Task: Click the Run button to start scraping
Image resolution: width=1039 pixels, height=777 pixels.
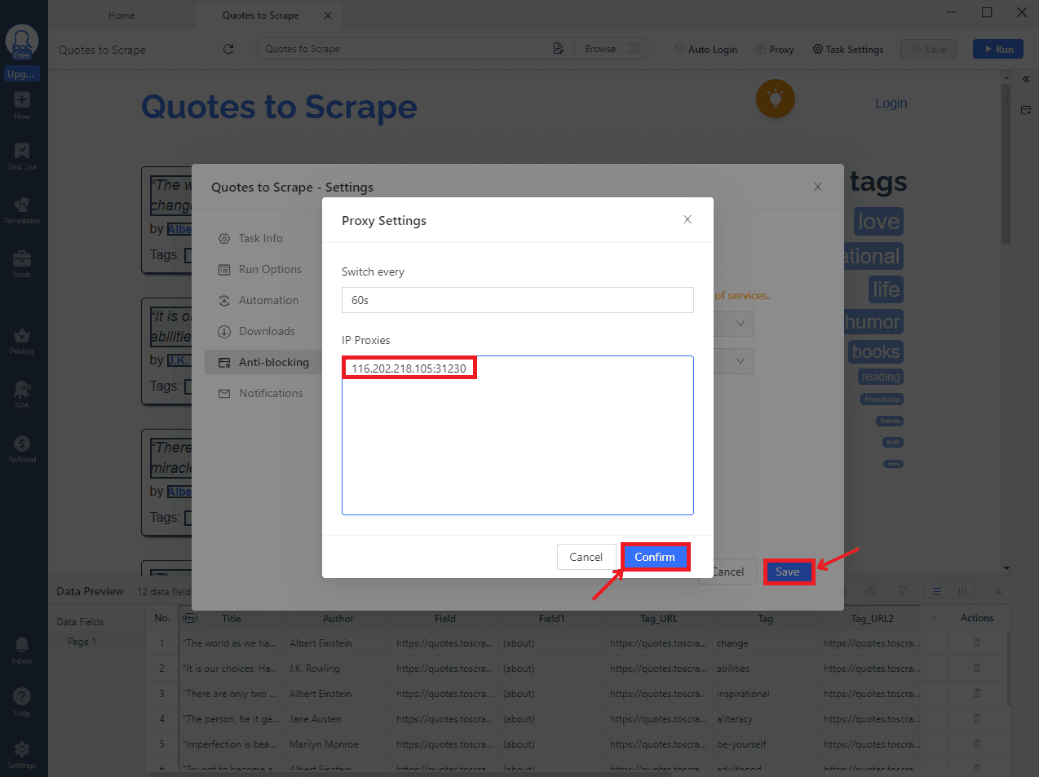Action: tap(997, 49)
